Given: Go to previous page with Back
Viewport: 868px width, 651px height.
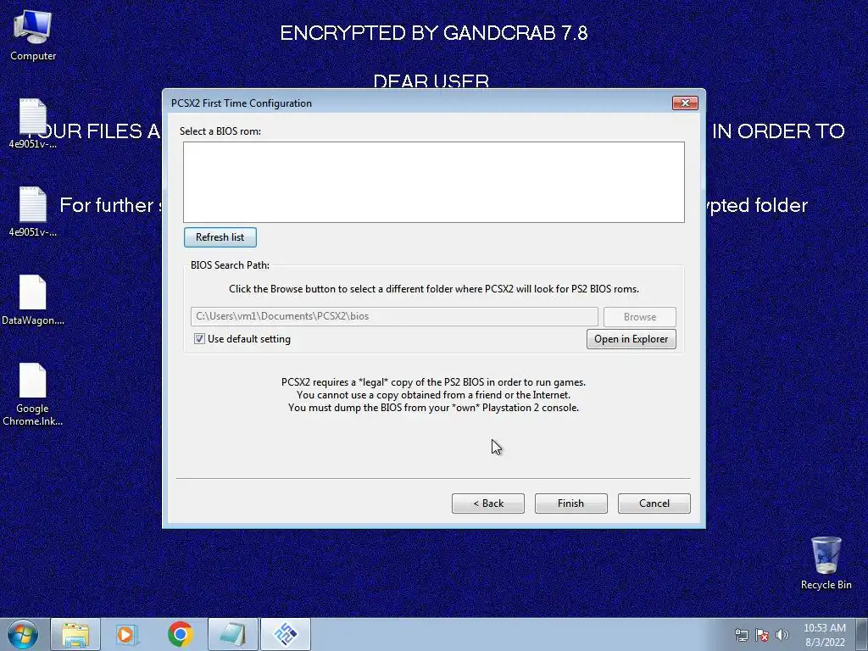Looking at the screenshot, I should (x=487, y=504).
